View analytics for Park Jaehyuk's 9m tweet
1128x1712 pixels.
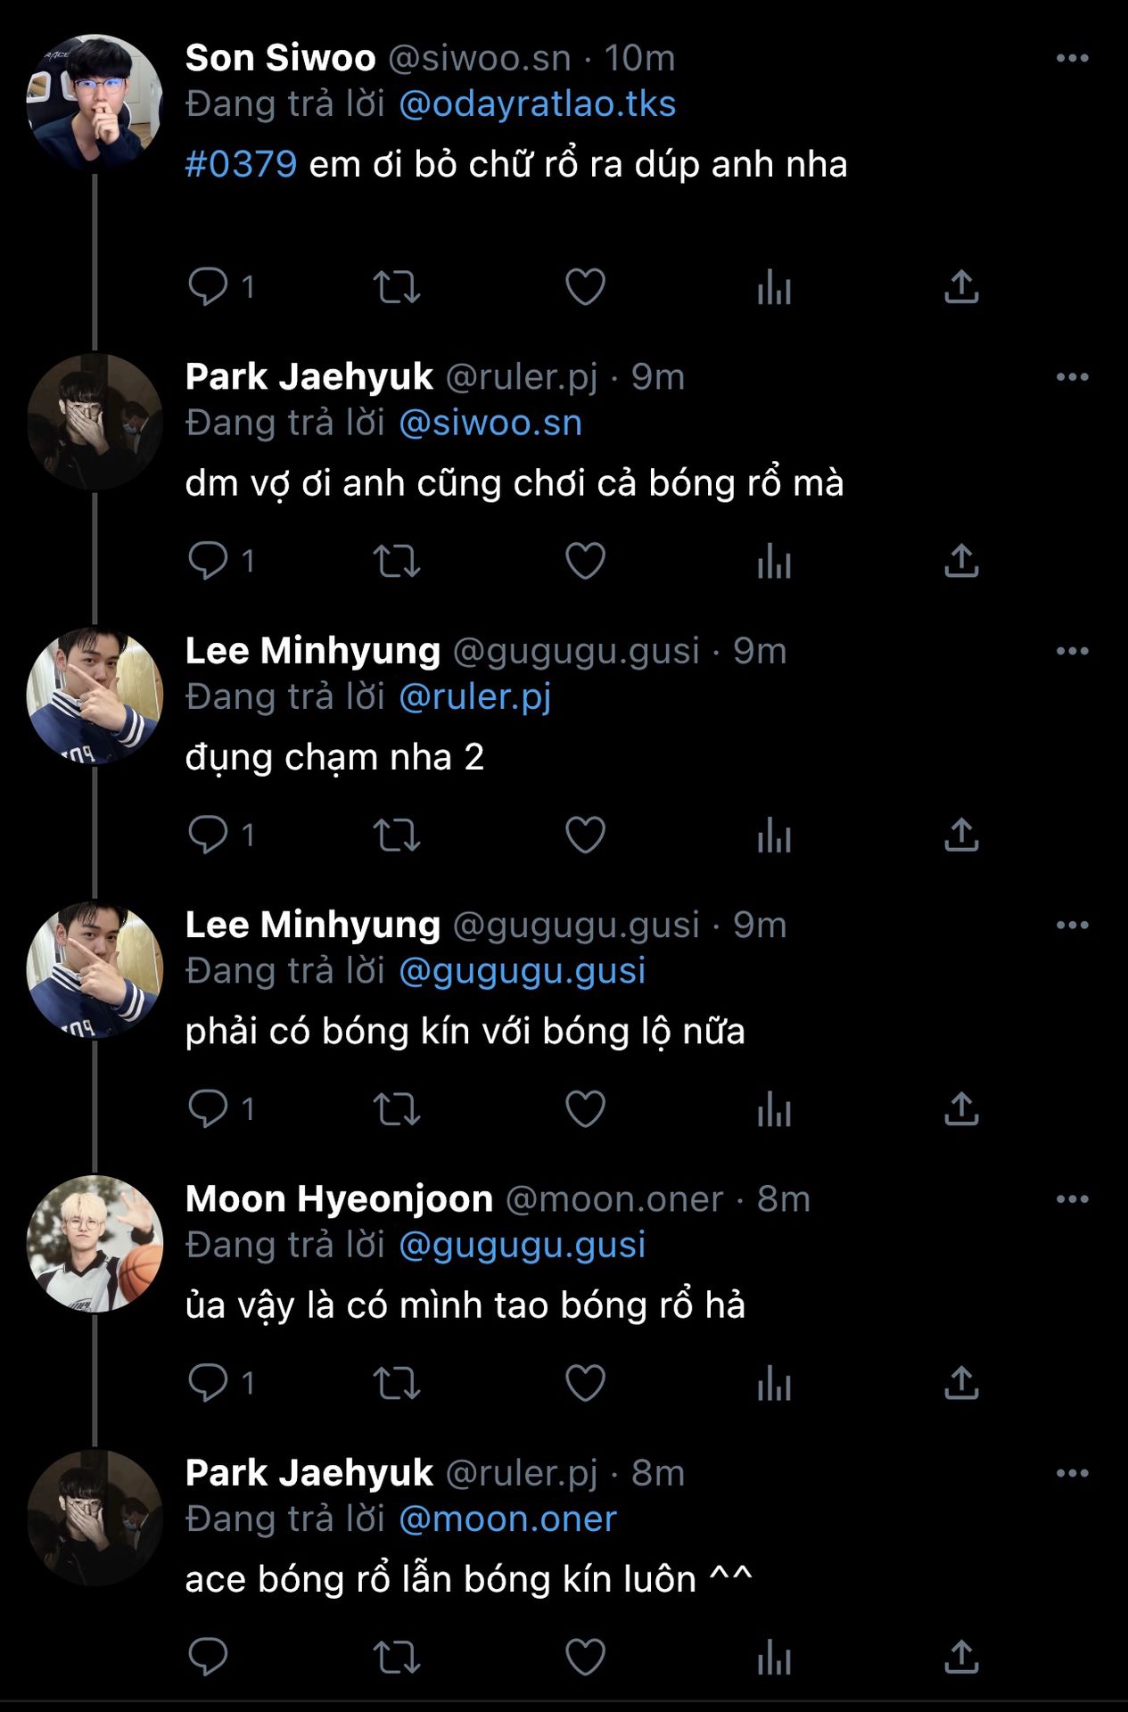[774, 562]
